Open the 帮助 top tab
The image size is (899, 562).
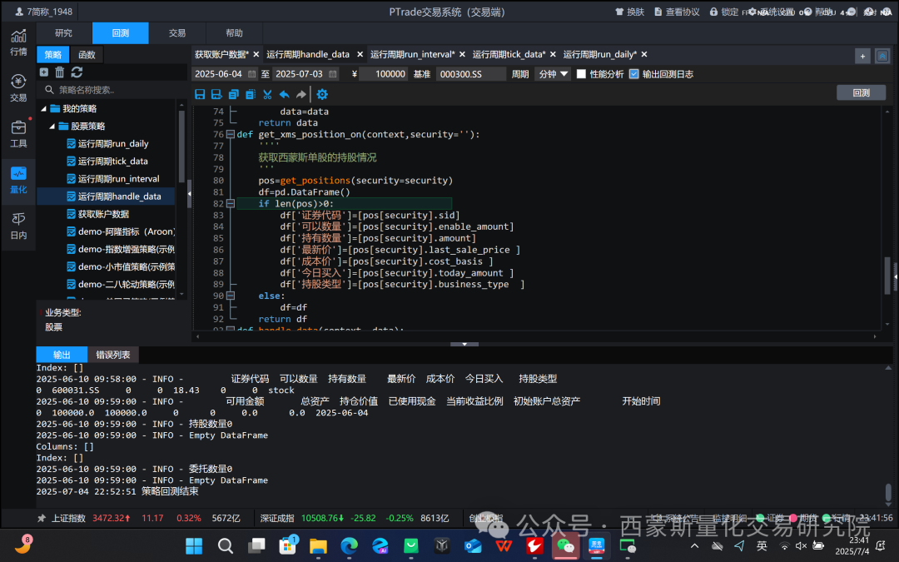(234, 33)
